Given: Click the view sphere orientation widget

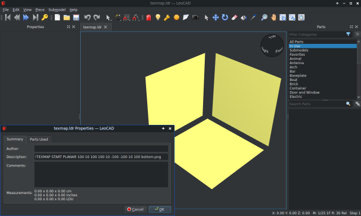Looking at the screenshot, I should pos(272,46).
